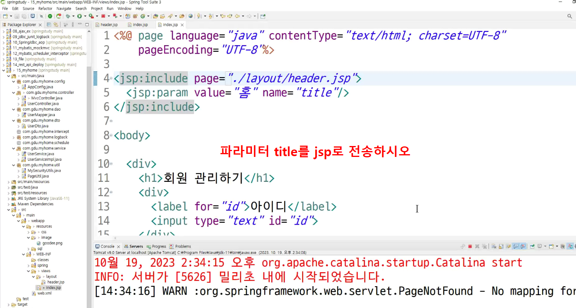Click the Last Edit Location toolbar icon

pos(222,16)
